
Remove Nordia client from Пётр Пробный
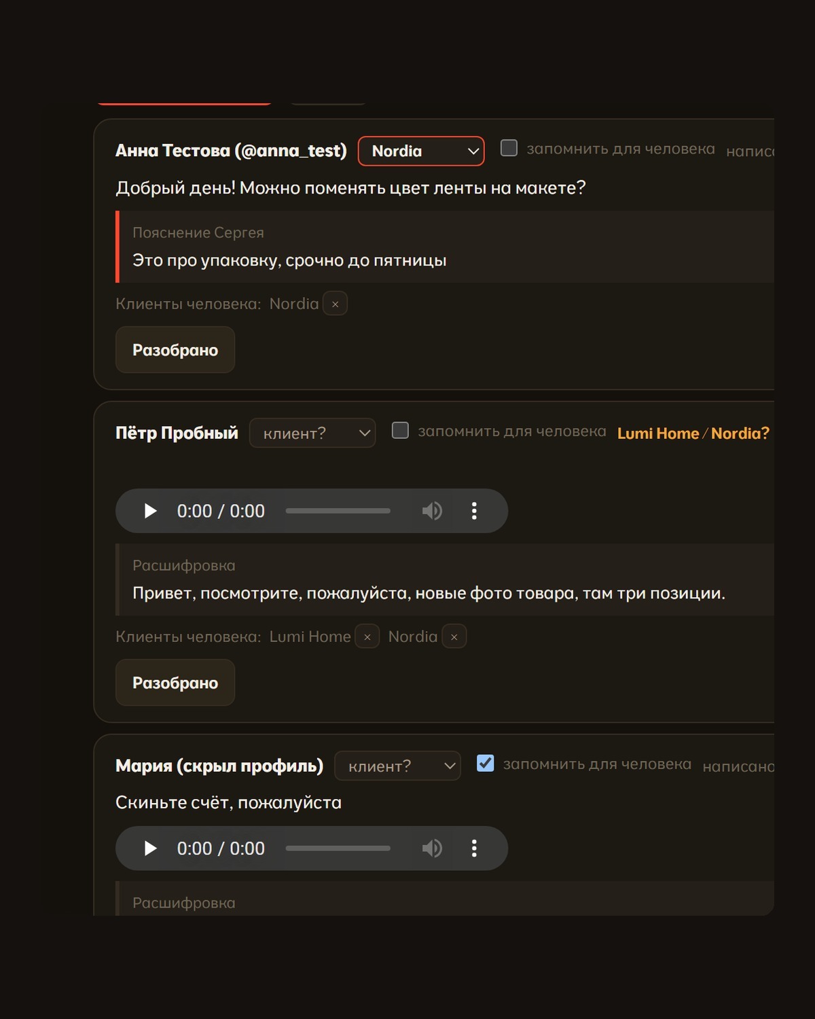(454, 637)
